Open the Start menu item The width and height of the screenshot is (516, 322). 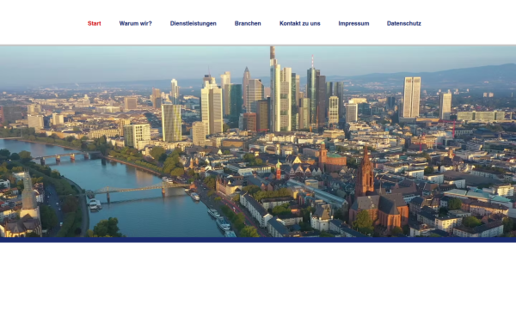point(94,23)
